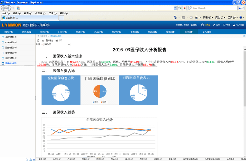Click the vertical scrollbar down arrow

245,156
